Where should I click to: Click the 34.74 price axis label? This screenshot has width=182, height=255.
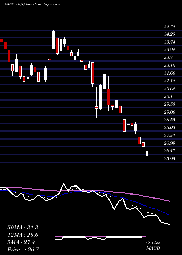coord(169,27)
